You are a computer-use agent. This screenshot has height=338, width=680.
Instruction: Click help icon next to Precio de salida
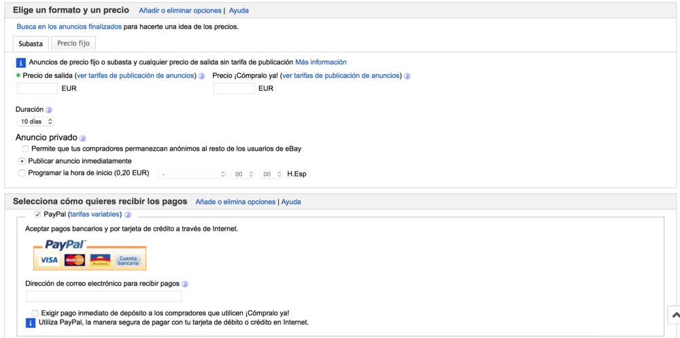click(202, 76)
